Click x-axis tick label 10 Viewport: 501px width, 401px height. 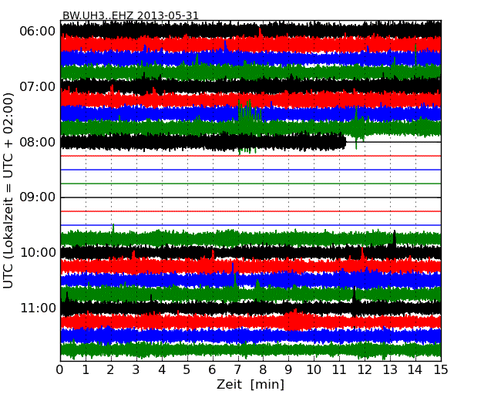click(x=314, y=369)
